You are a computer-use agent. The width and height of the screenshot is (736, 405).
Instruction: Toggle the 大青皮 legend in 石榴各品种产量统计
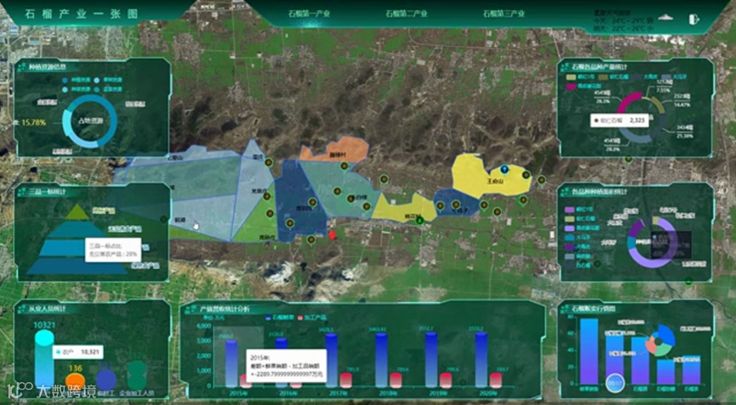pos(644,76)
